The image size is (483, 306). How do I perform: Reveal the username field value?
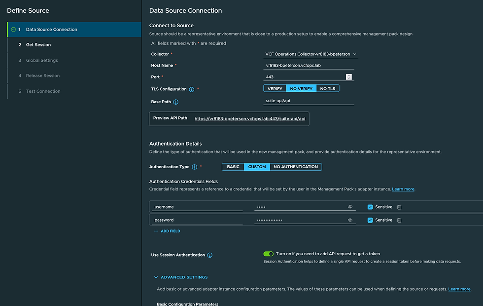350,207
